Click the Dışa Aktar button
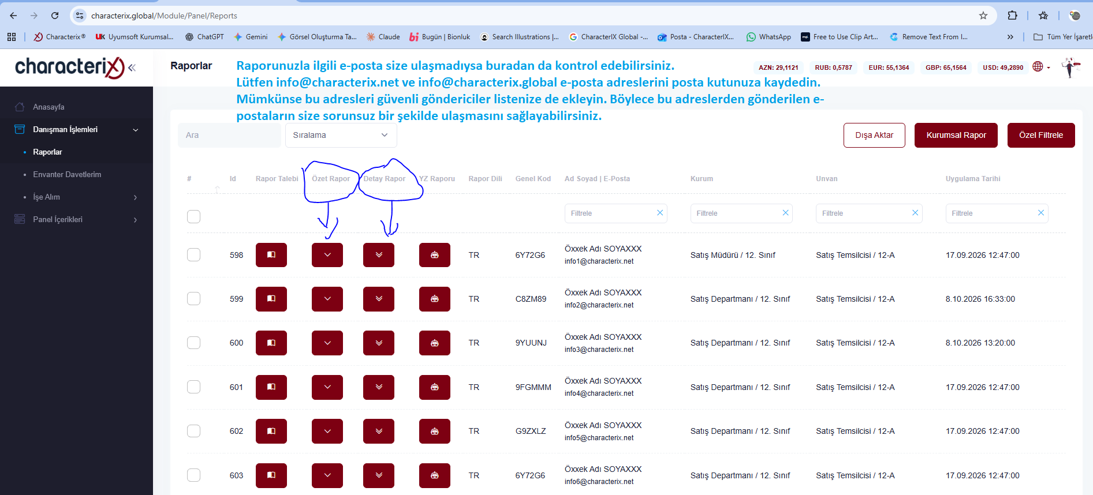Screen dimensions: 1093x495 (x=874, y=135)
